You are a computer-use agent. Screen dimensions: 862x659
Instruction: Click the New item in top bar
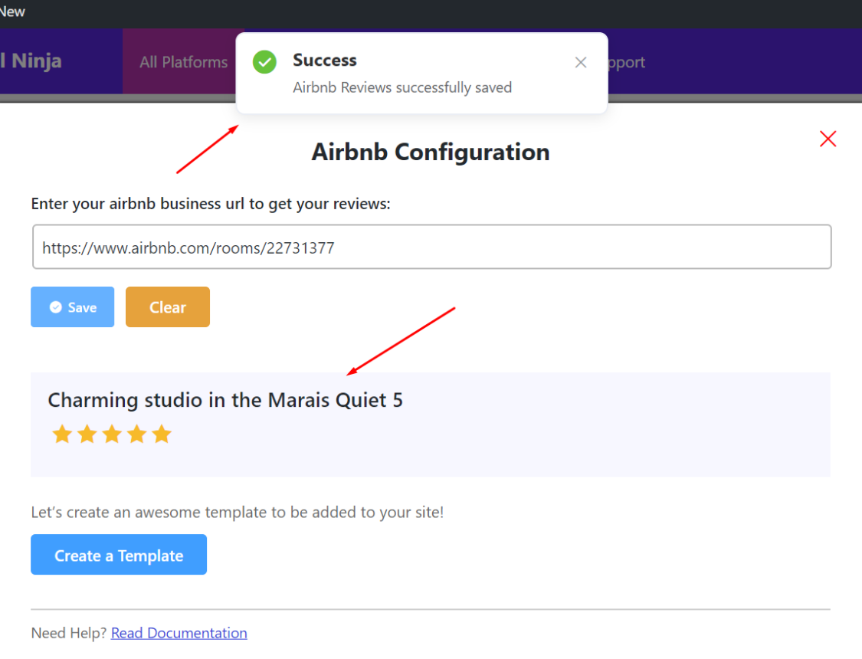coord(12,11)
